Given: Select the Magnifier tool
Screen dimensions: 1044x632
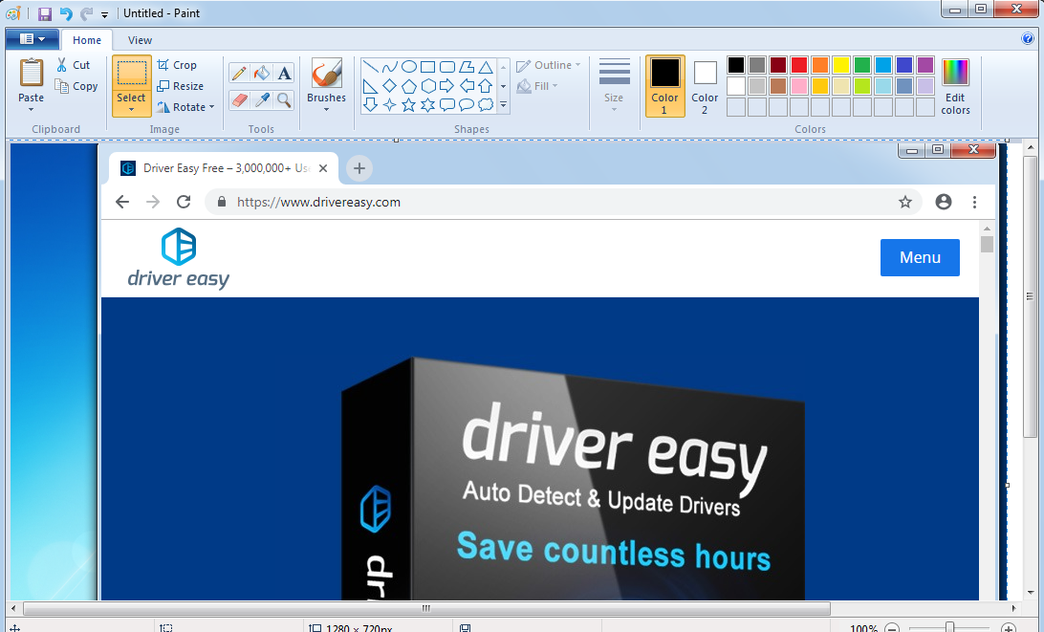Looking at the screenshot, I should 284,99.
